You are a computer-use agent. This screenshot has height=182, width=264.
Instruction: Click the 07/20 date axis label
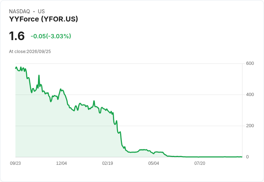(200, 163)
